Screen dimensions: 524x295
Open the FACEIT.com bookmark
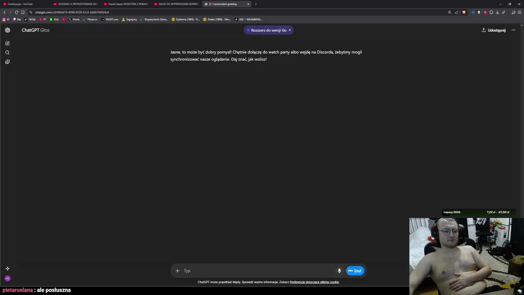click(110, 19)
